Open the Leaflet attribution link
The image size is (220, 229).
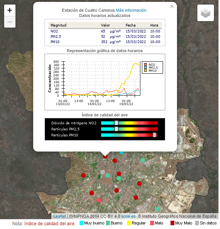[x=60, y=216]
